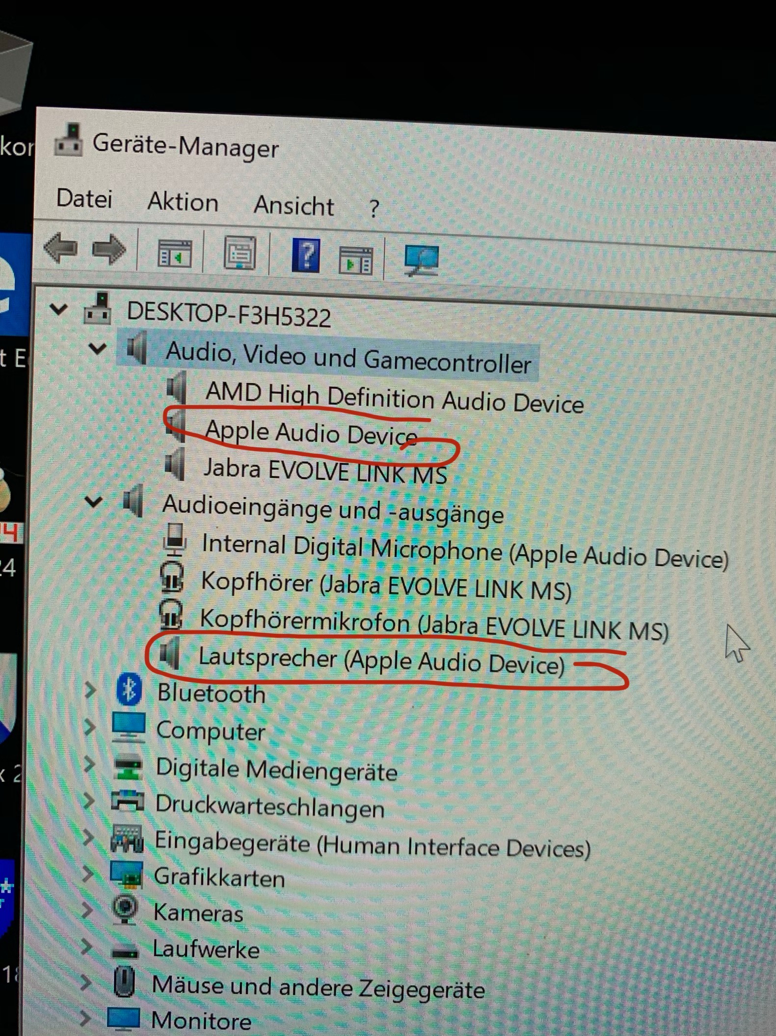The image size is (776, 1036).
Task: Click the Monitore category icon
Action: 123,1019
